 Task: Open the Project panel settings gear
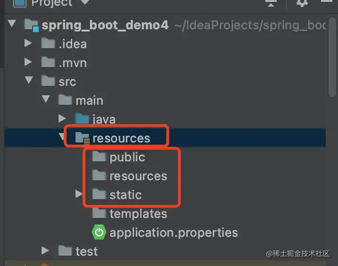(302, 3)
